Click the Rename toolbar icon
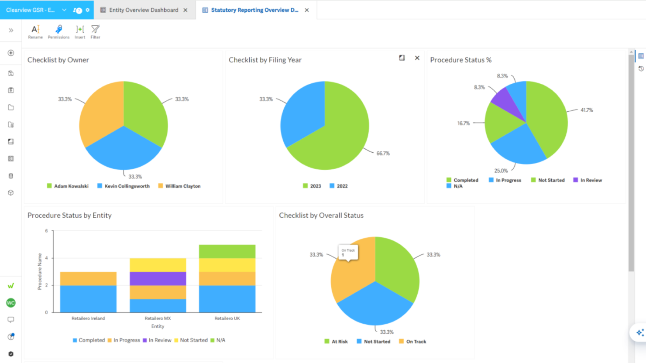 pyautogui.click(x=35, y=31)
